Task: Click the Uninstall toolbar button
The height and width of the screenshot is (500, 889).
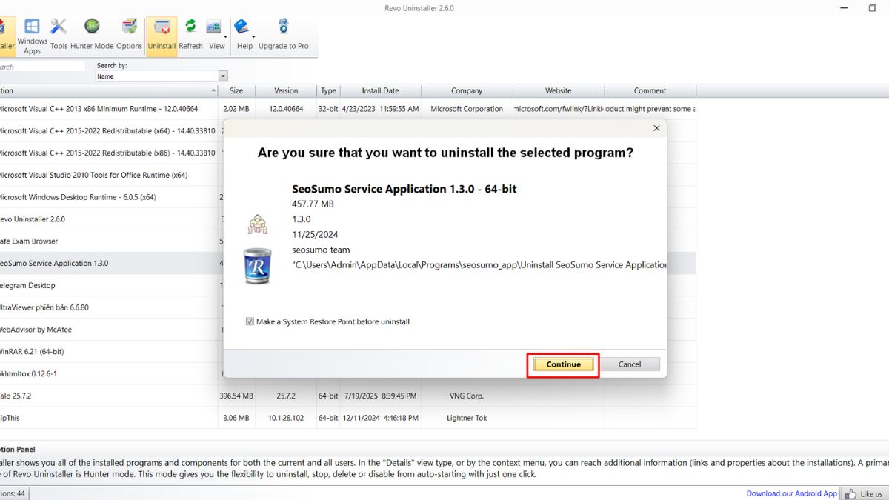Action: pos(162,36)
